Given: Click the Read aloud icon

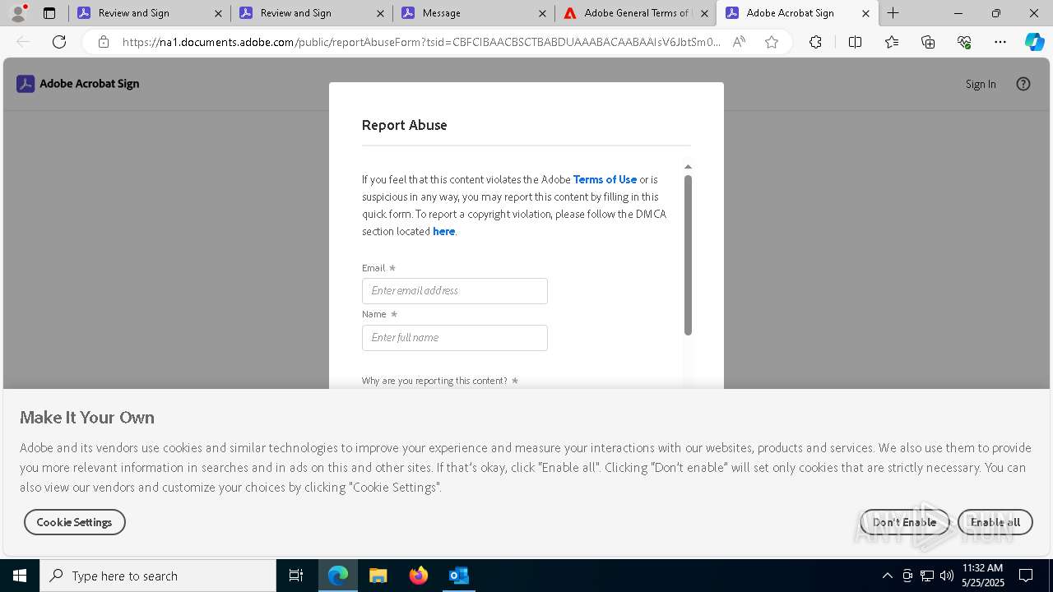Looking at the screenshot, I should point(739,42).
